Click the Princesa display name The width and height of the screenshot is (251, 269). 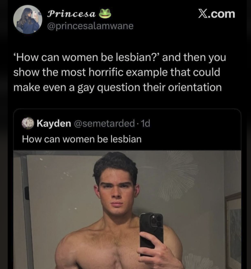click(x=72, y=14)
